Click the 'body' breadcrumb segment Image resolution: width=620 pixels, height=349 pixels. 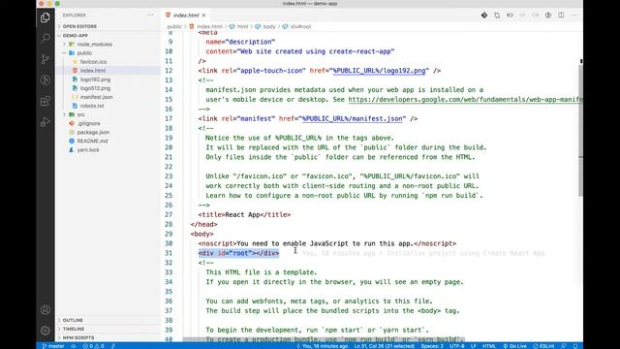click(269, 26)
